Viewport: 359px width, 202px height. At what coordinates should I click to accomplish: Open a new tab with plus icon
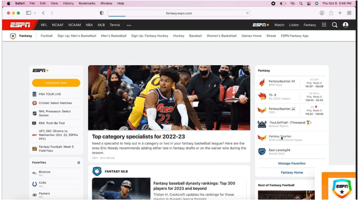click(x=340, y=13)
